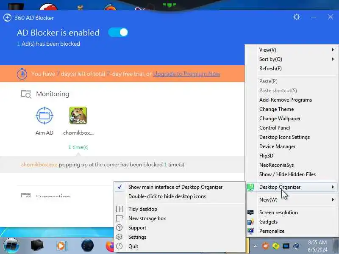Click NeoReconiaSys menu entry
This screenshot has width=339, height=254.
(x=276, y=165)
